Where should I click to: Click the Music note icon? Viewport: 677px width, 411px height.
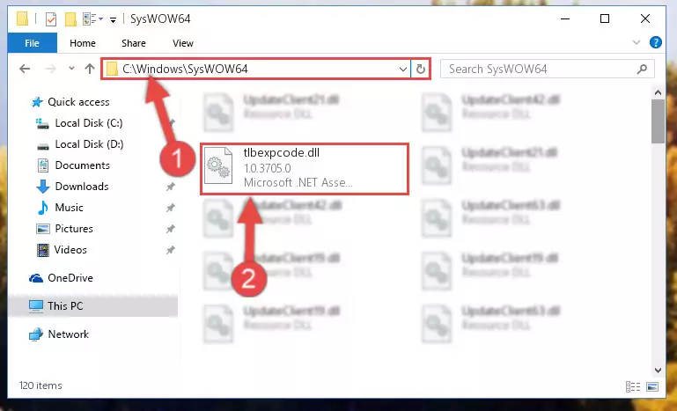point(43,208)
